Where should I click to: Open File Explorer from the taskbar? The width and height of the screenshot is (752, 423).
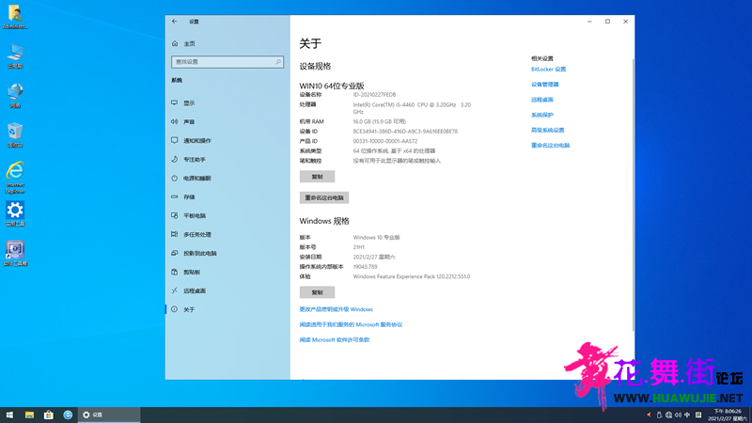pyautogui.click(x=29, y=415)
